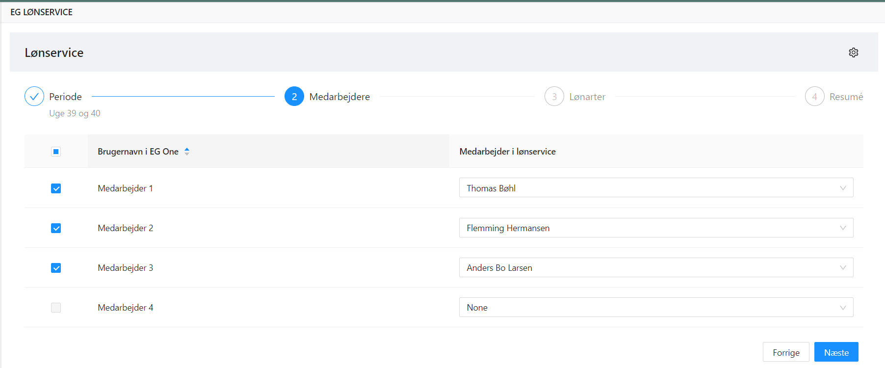Go to the Periode step label
The height and width of the screenshot is (368, 885).
[x=65, y=97]
